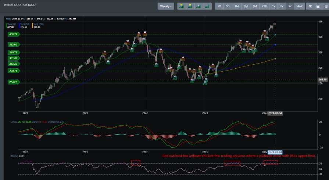The width and height of the screenshot is (329, 180).
Task: Click the SMA (50) legend entry
Action: click(24, 26)
